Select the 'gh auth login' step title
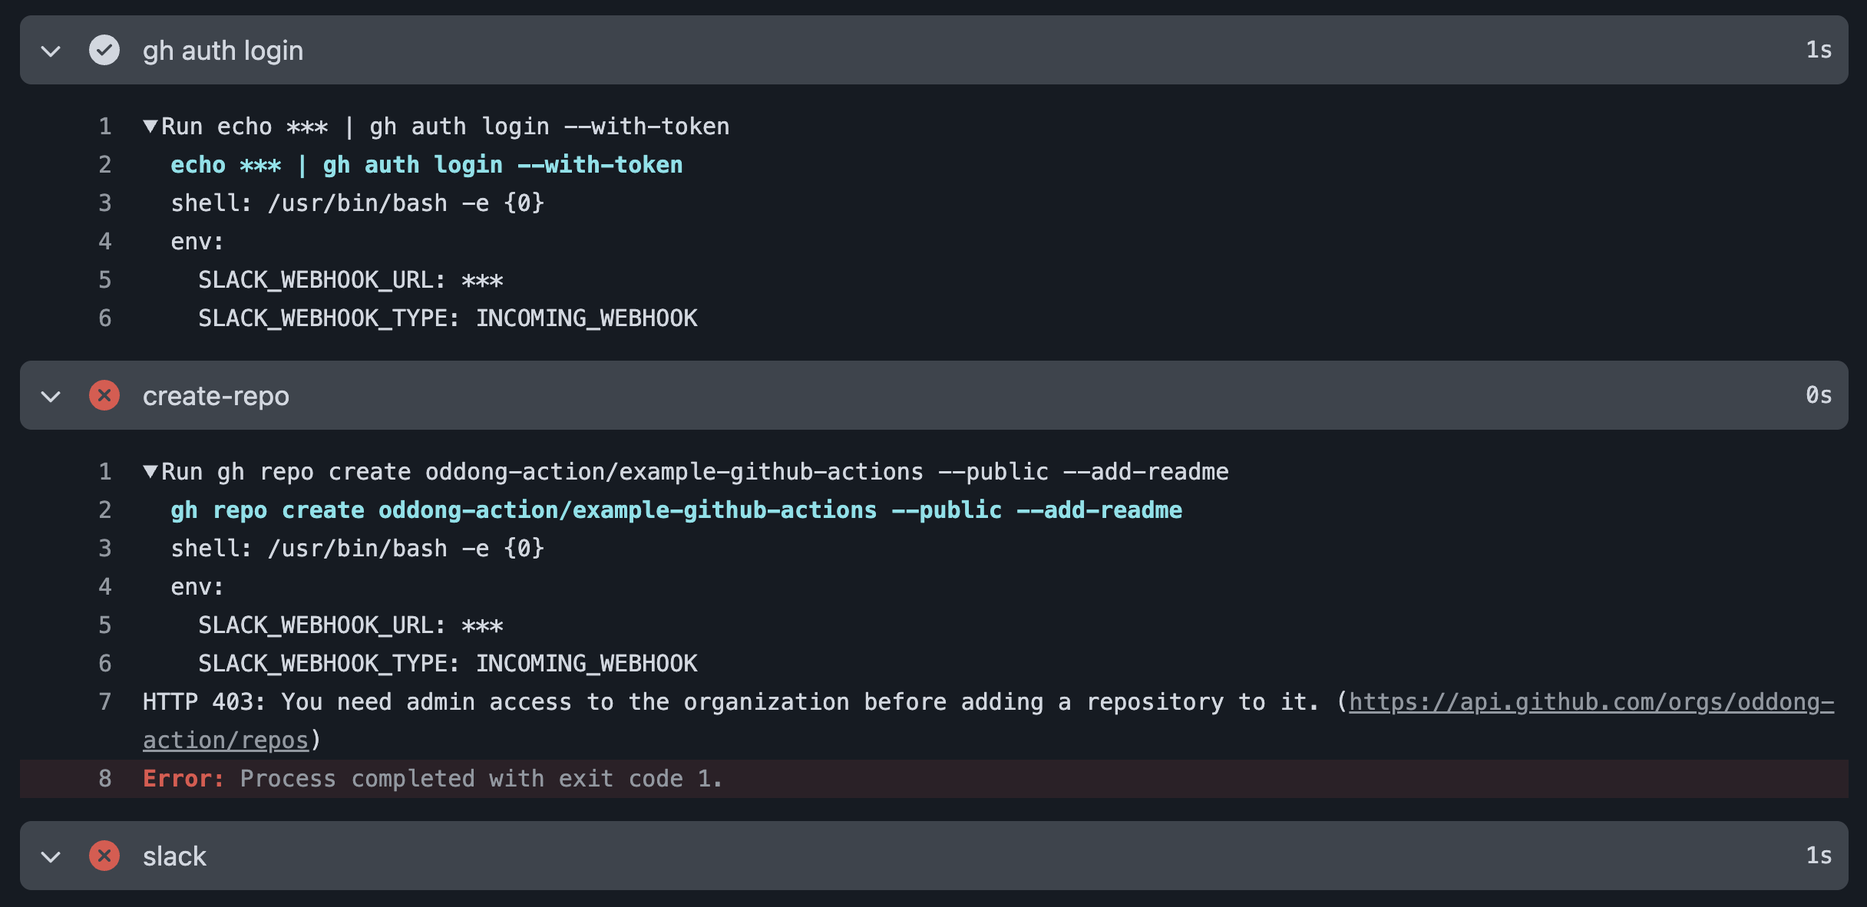Viewport: 1867px width, 907px height. point(223,51)
